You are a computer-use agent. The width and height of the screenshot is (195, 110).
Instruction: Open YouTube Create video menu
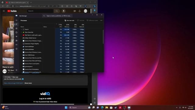tap(75, 11)
